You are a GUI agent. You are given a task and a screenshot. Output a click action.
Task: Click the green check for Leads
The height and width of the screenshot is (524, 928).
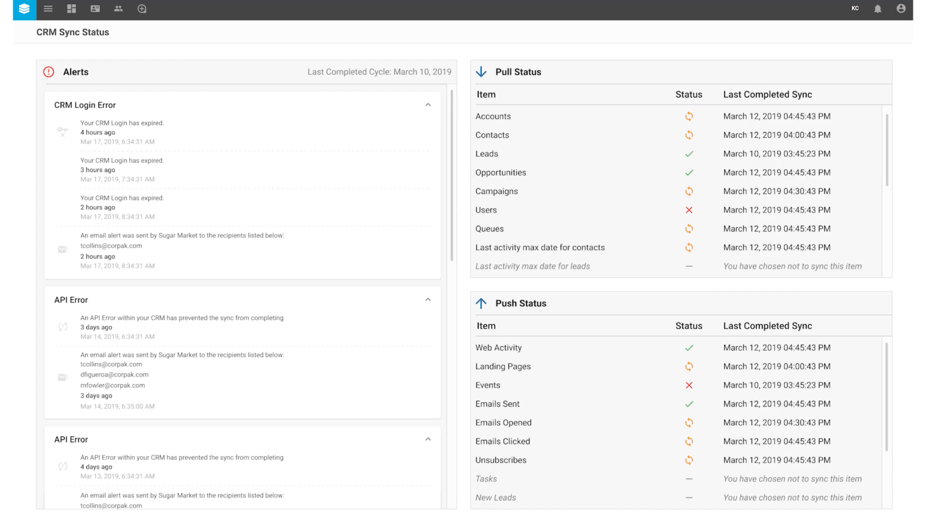tap(689, 154)
